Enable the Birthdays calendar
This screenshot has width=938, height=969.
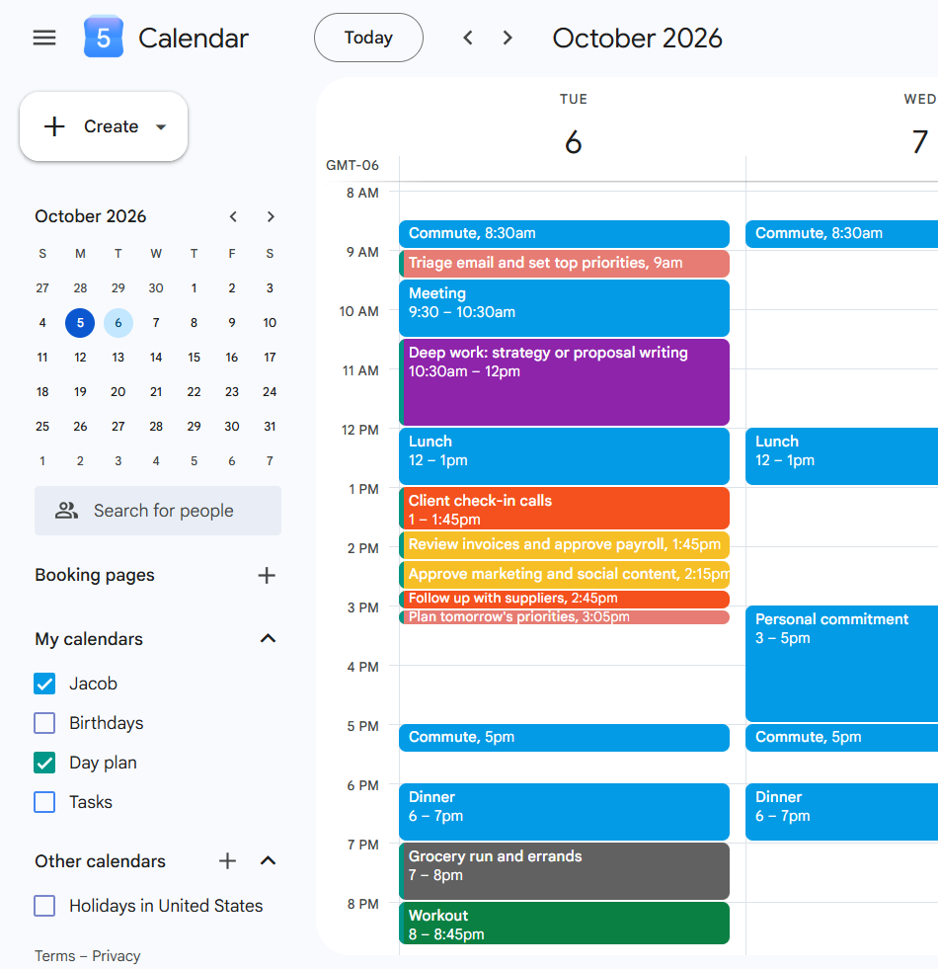pos(44,723)
